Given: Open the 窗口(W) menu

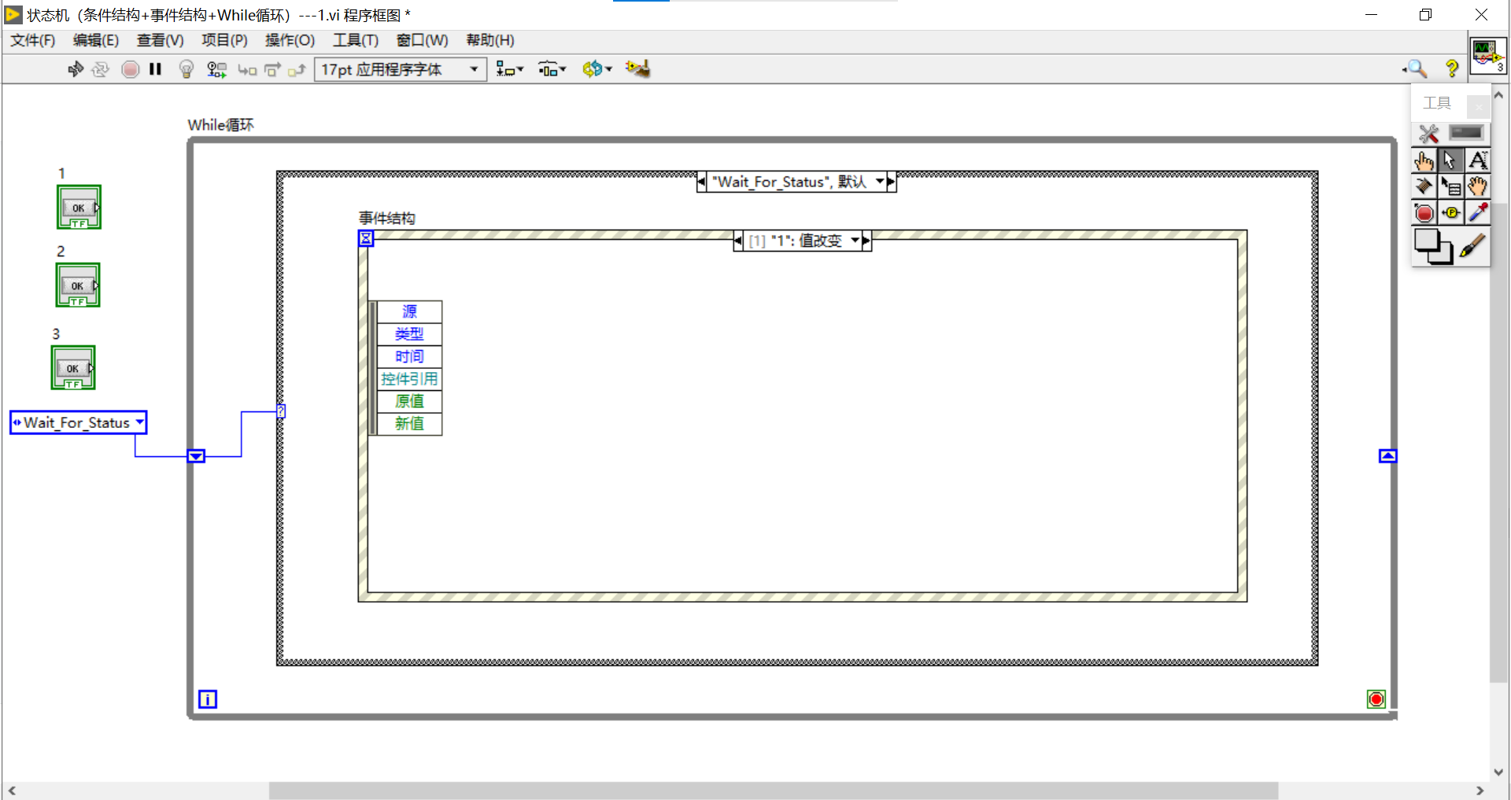Looking at the screenshot, I should [422, 40].
